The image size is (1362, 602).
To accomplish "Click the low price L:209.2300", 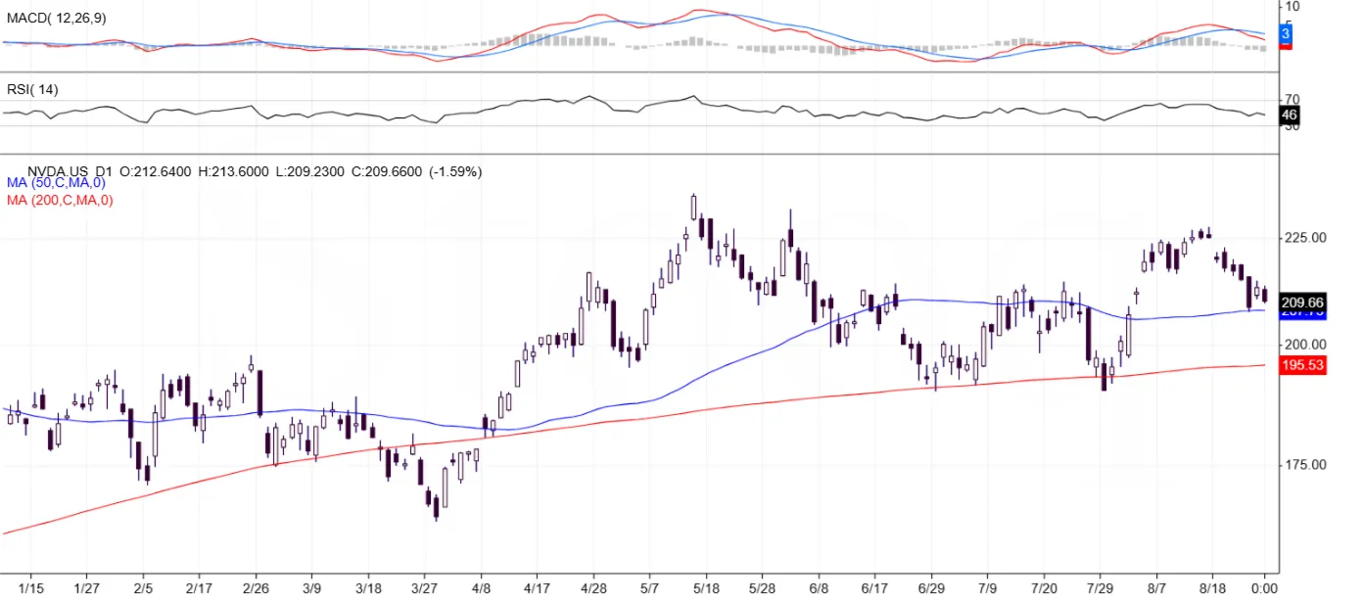I will (309, 171).
